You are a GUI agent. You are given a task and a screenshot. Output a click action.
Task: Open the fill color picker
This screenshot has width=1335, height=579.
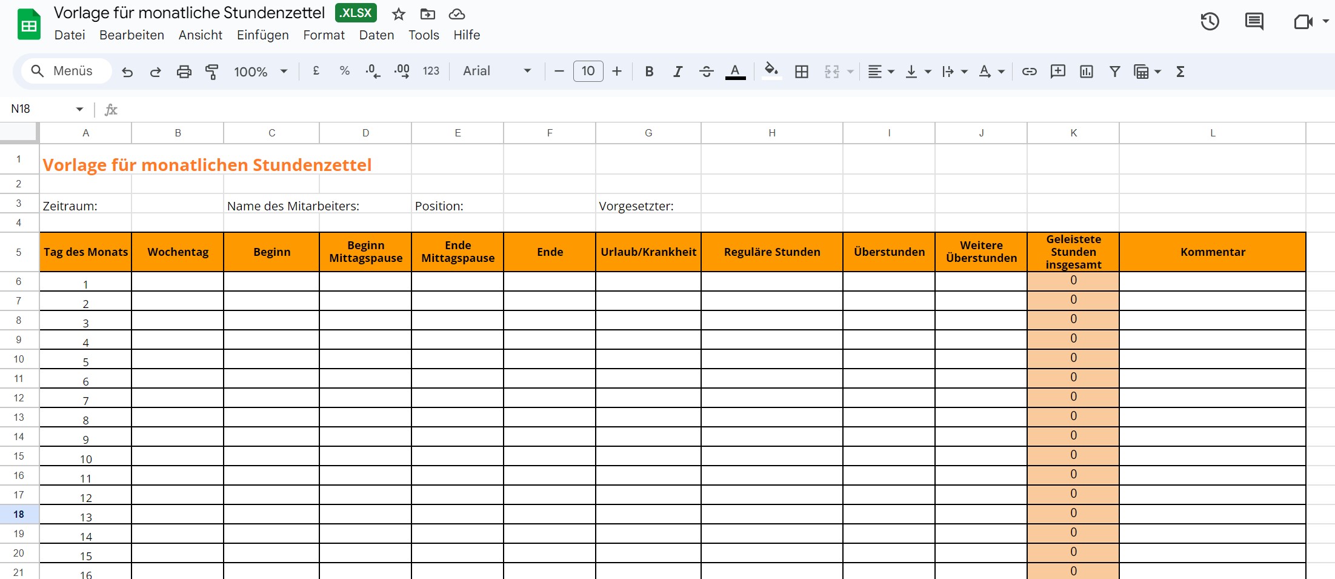click(771, 70)
